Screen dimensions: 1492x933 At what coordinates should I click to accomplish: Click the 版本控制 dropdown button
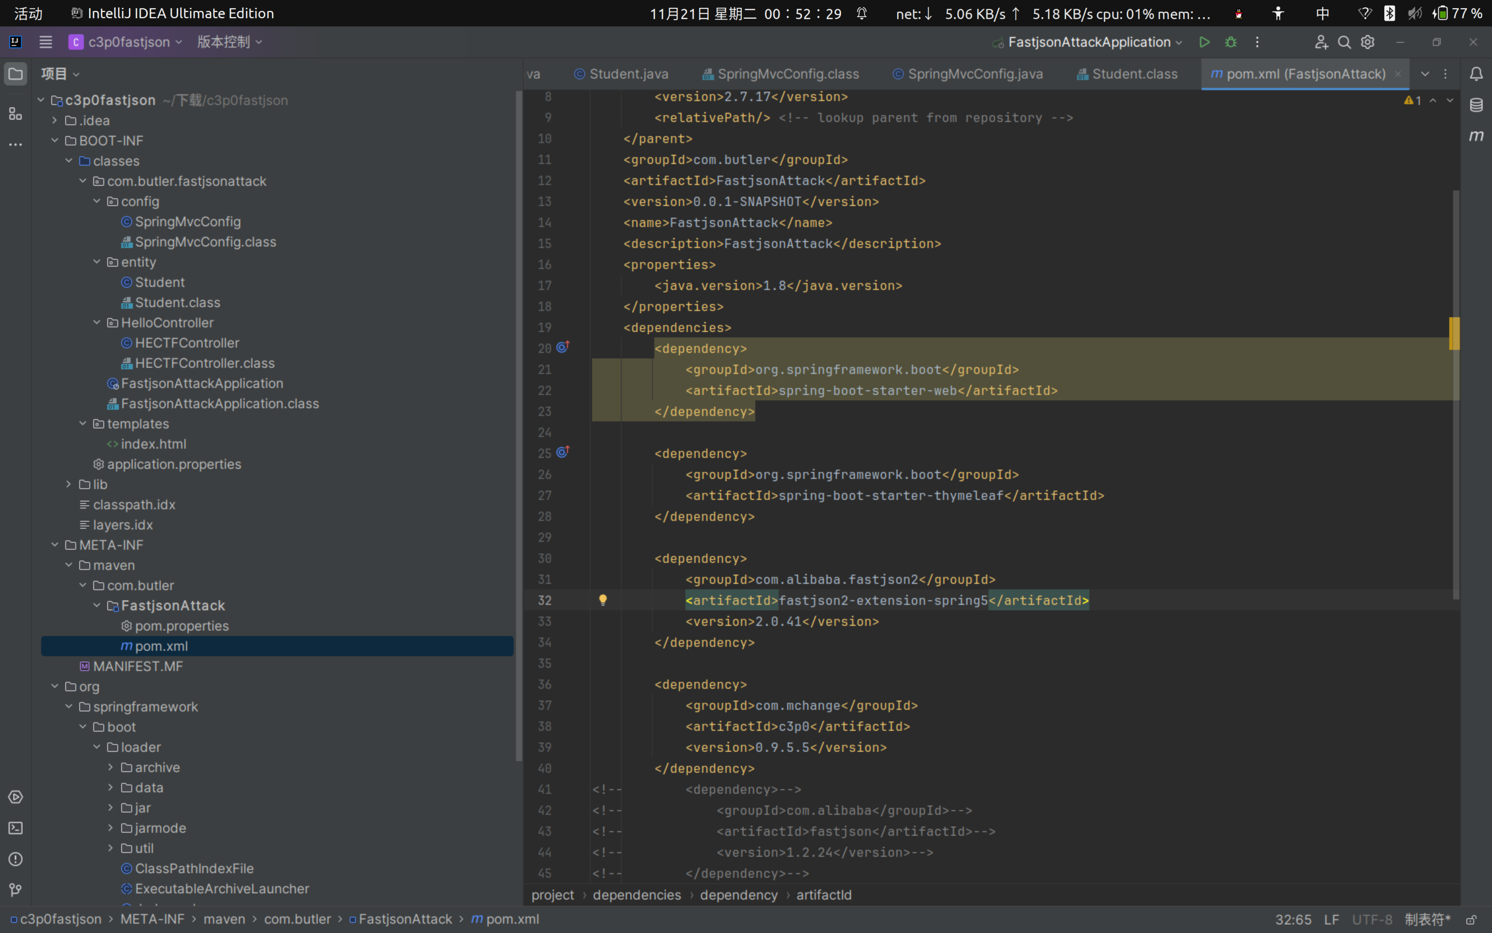(x=229, y=41)
